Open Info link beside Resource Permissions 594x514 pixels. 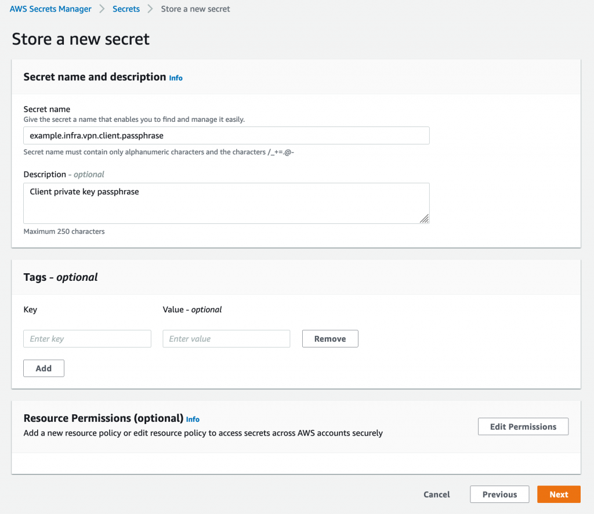[193, 419]
